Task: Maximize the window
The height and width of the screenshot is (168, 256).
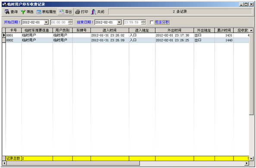Action: coord(246,4)
